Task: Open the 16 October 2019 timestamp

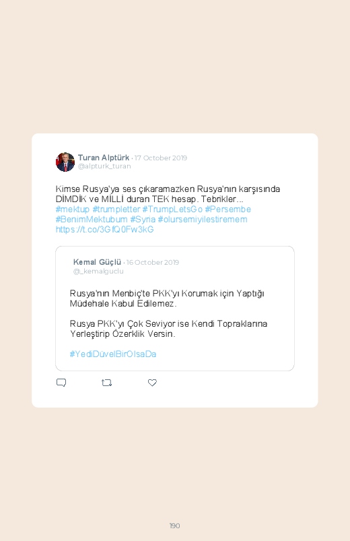Action: pos(153,262)
